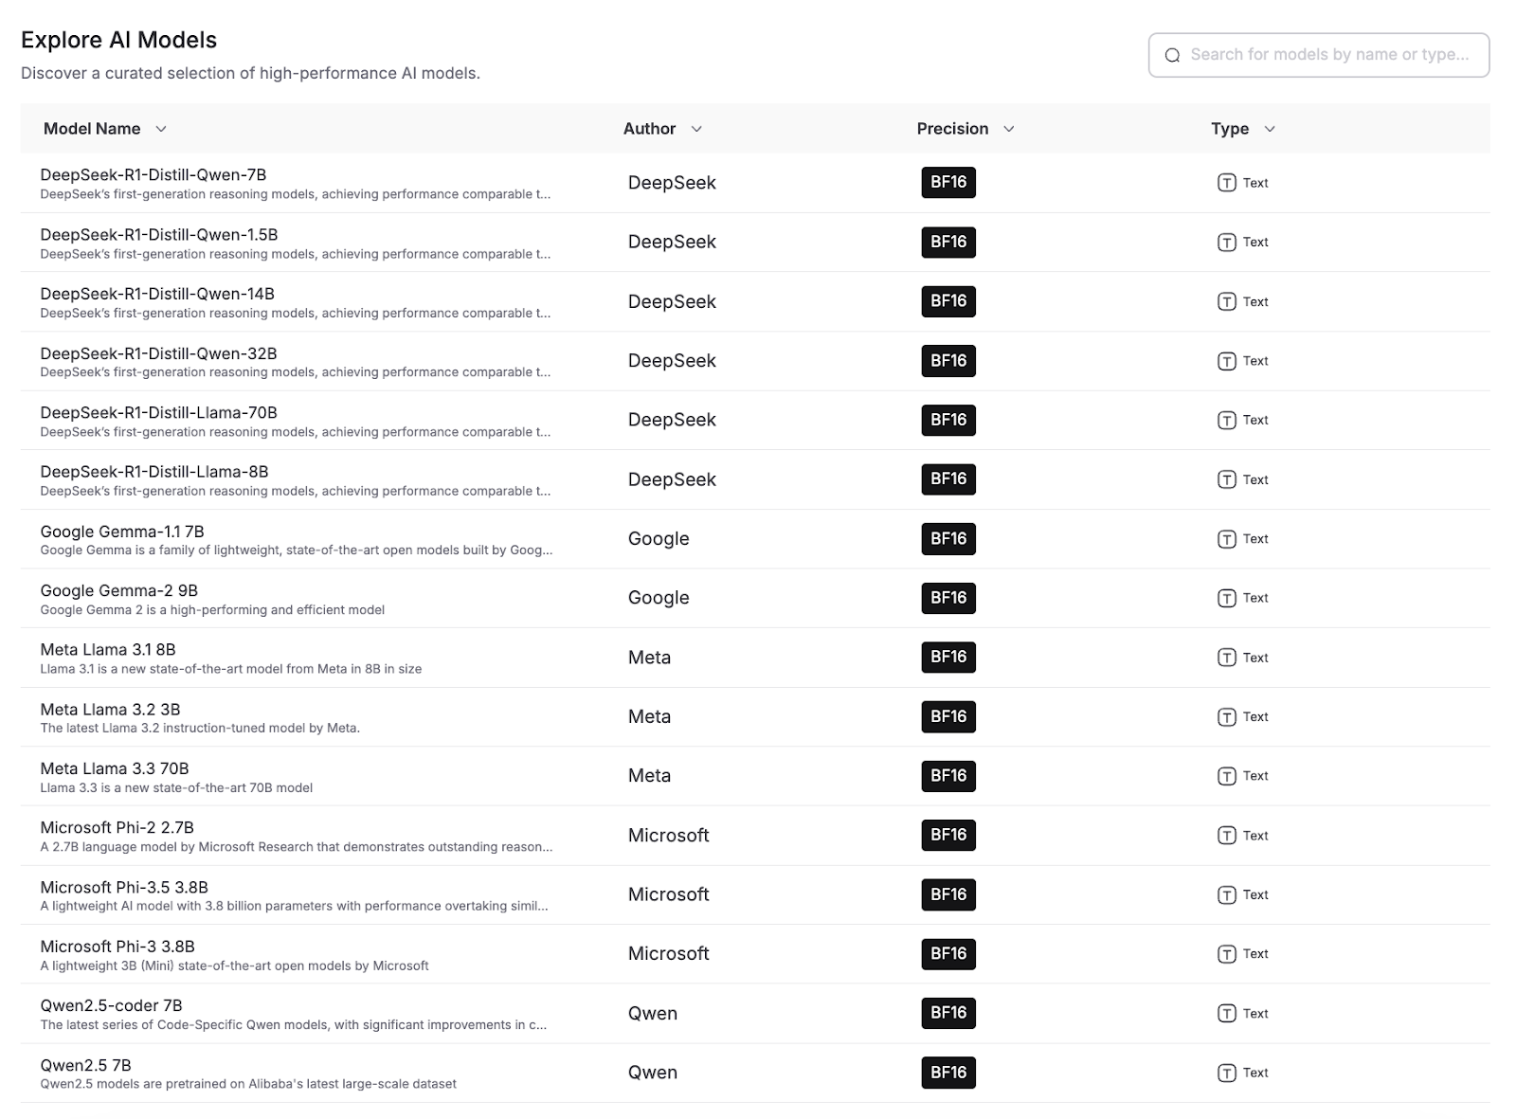The image size is (1516, 1119).
Task: Click Explore AI Models page heading
Action: [x=118, y=40]
